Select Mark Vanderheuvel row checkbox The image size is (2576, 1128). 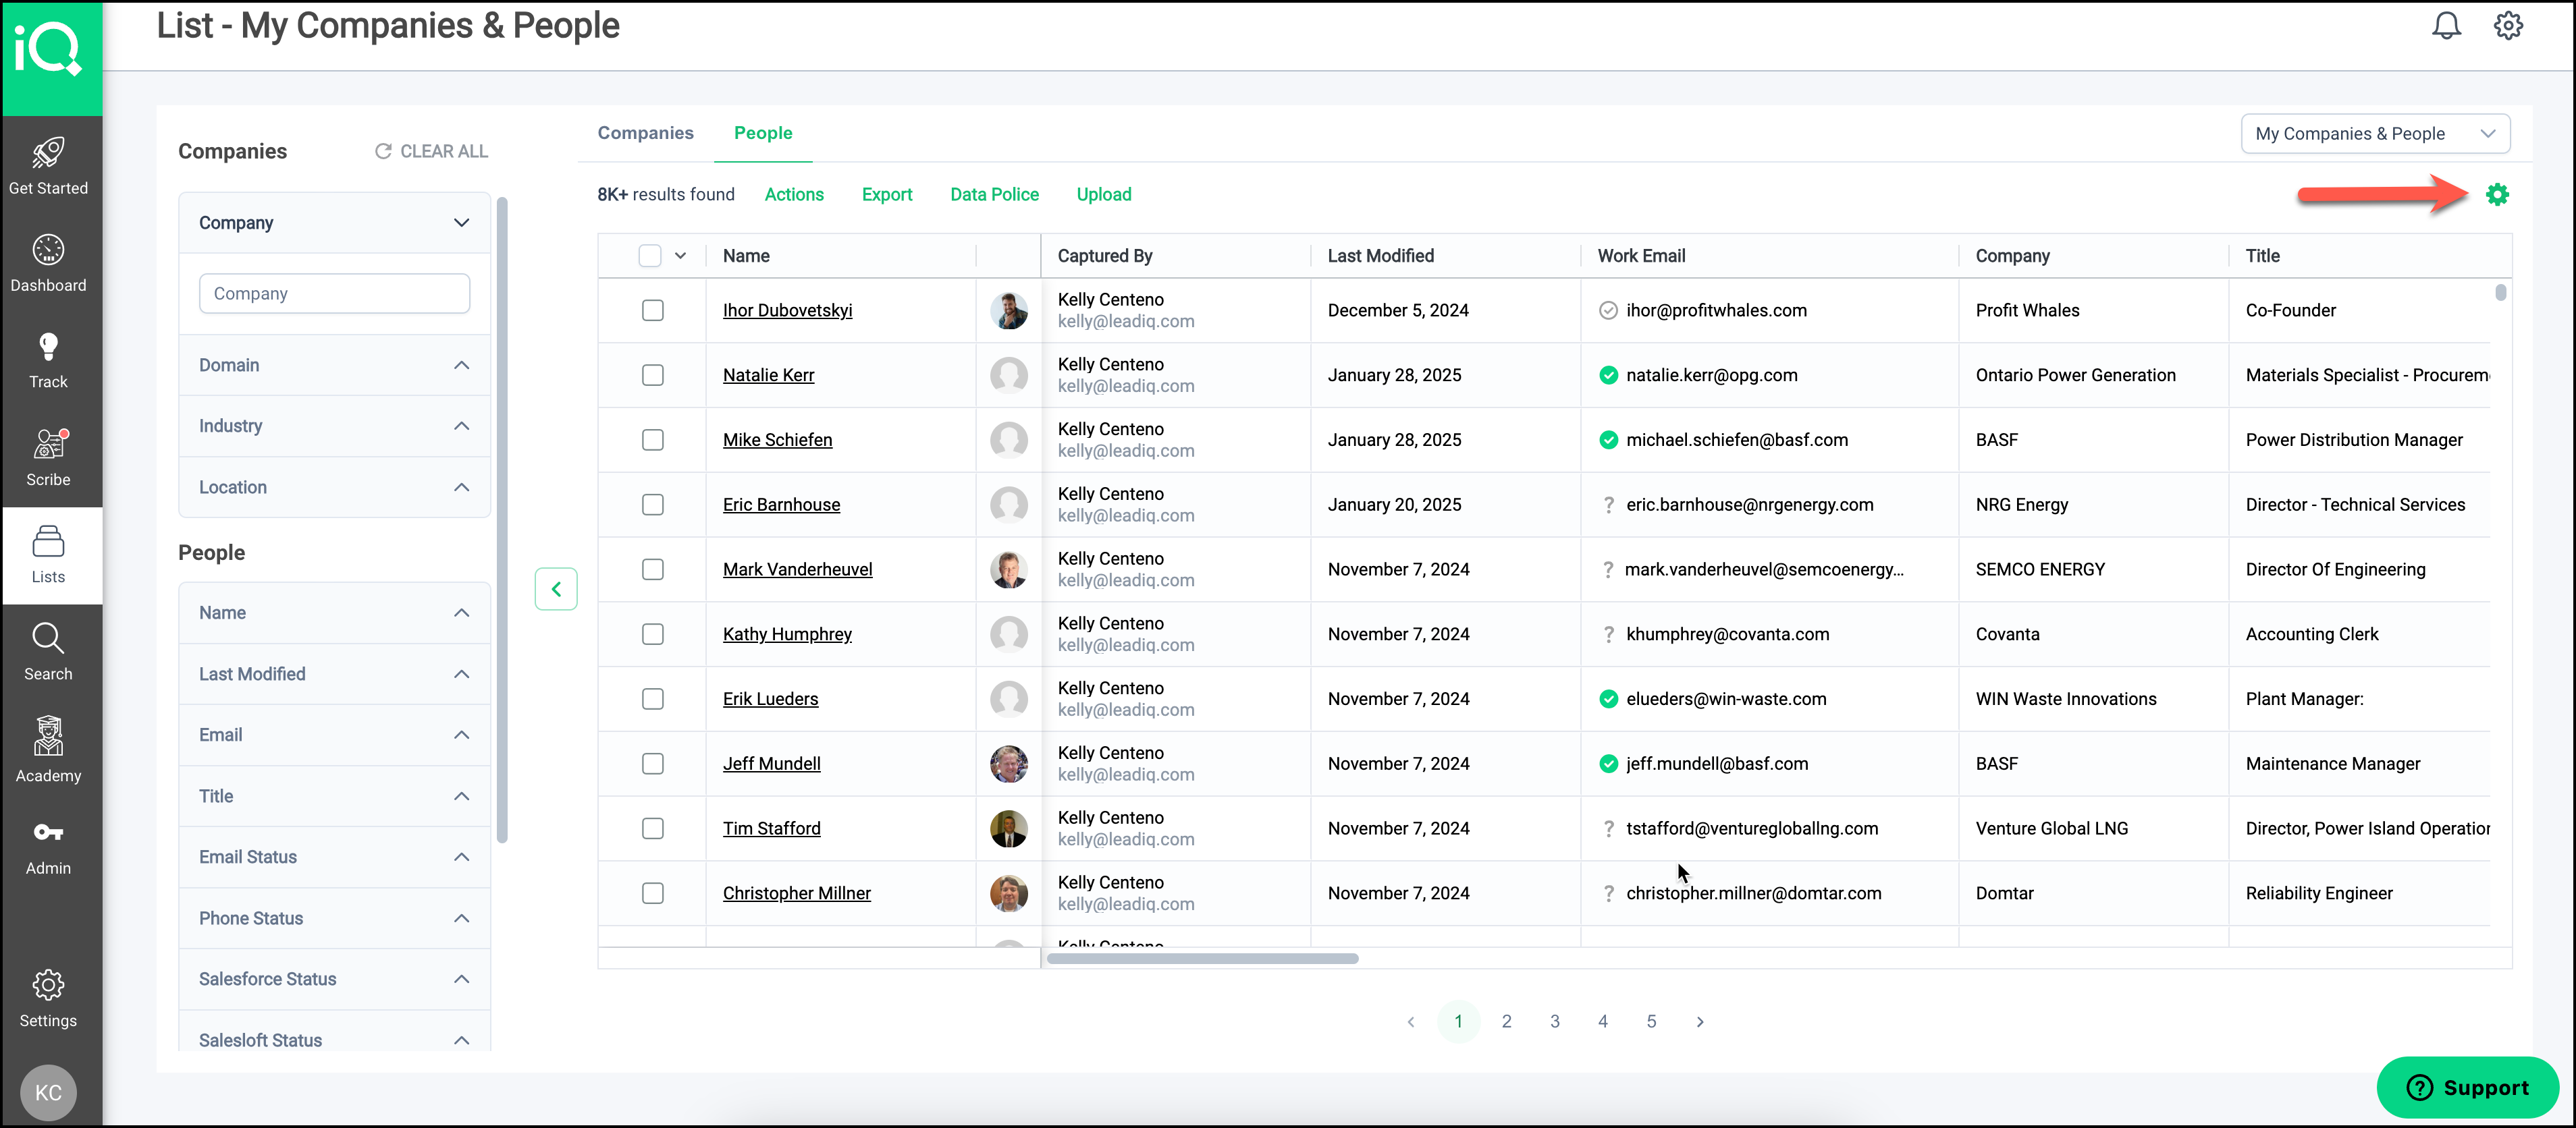pos(653,569)
